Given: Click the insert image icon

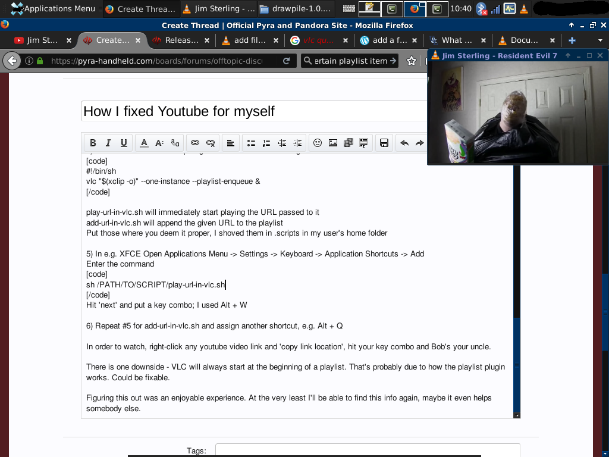Looking at the screenshot, I should pos(333,143).
